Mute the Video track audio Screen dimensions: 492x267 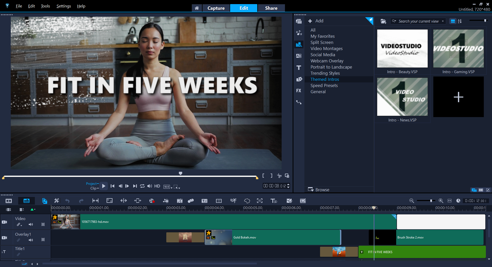tap(31, 224)
